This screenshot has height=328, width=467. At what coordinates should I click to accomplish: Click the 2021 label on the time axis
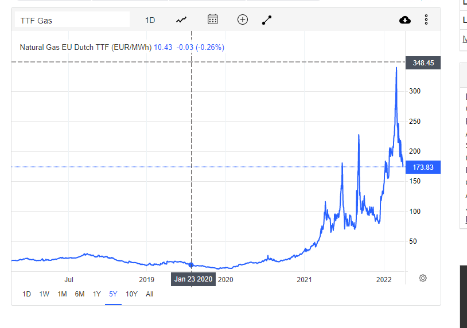(x=304, y=280)
